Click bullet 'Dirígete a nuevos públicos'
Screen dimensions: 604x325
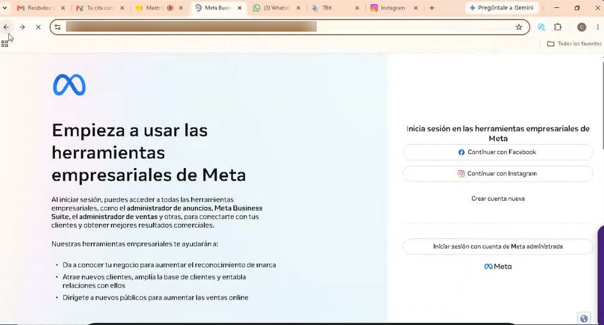pos(156,298)
